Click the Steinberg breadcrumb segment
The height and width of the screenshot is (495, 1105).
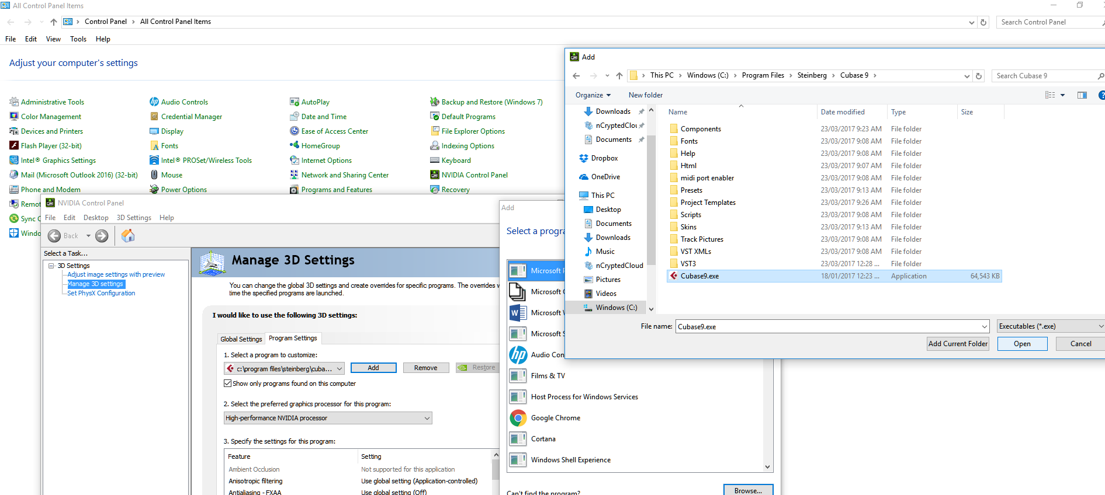[812, 75]
